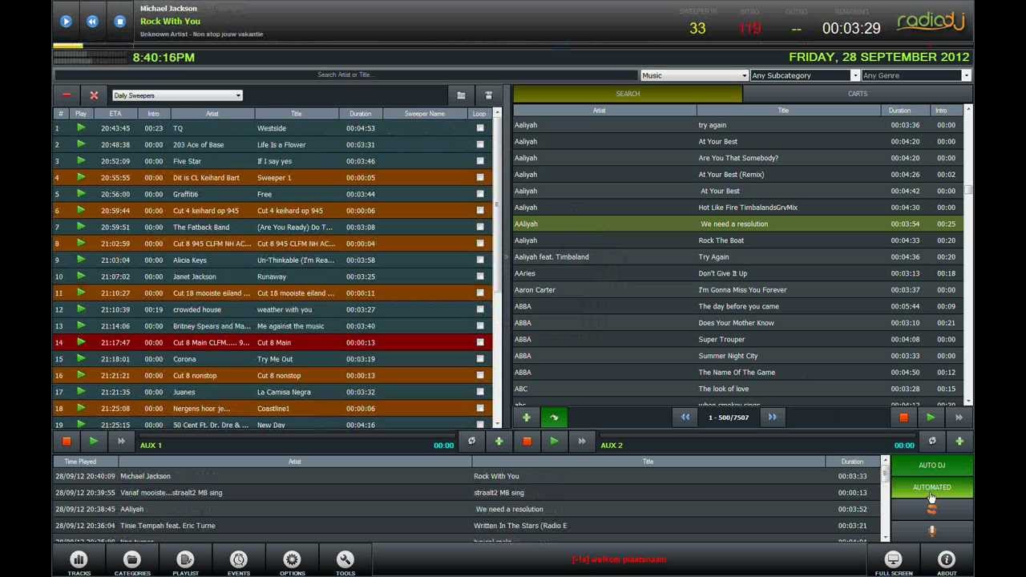This screenshot has height=577, width=1026.
Task: Click in the Search Artist or Title field
Action: (x=345, y=75)
